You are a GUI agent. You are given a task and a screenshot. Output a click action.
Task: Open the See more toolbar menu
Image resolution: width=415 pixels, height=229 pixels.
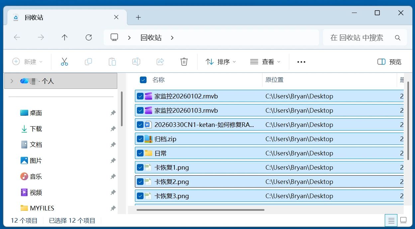coord(301,62)
